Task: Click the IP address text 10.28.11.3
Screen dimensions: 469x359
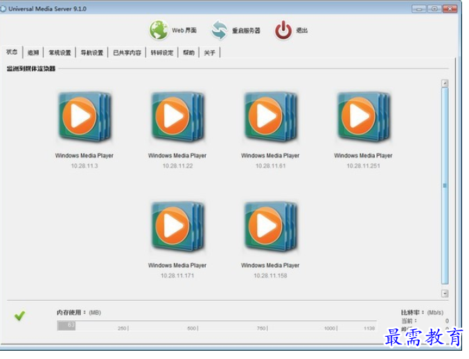Action: click(85, 166)
